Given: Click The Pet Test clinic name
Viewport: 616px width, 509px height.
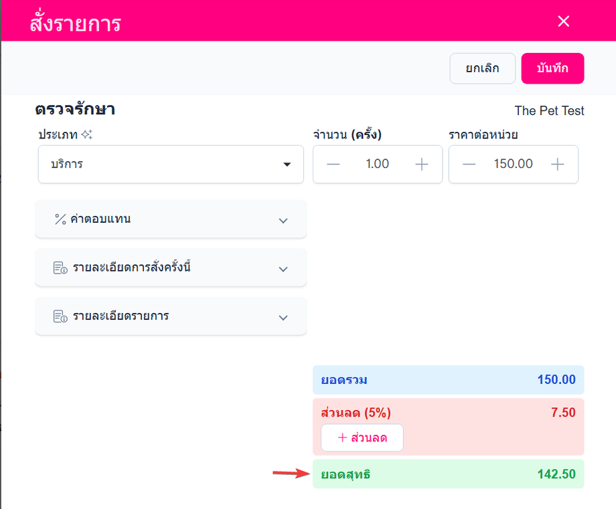Looking at the screenshot, I should click(549, 110).
